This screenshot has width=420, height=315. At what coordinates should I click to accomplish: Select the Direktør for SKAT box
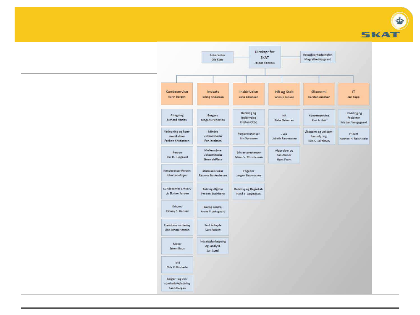[265, 57]
